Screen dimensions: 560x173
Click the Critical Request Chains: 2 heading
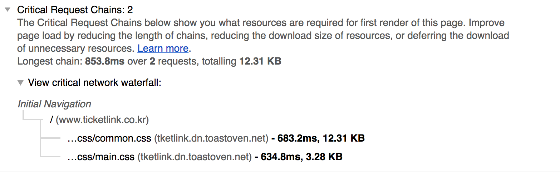tap(75, 10)
